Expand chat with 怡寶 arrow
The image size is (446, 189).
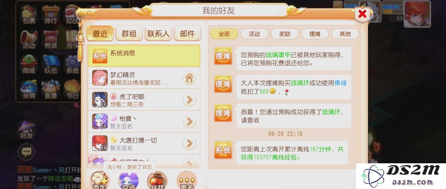190,122
